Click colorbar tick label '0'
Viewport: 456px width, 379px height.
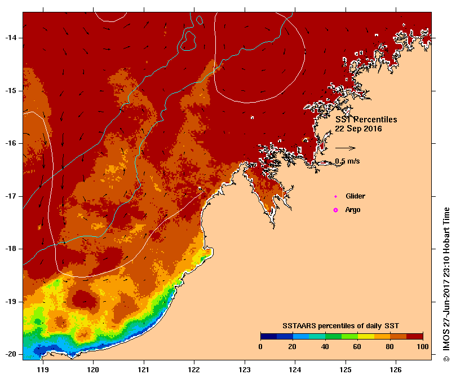(260, 347)
